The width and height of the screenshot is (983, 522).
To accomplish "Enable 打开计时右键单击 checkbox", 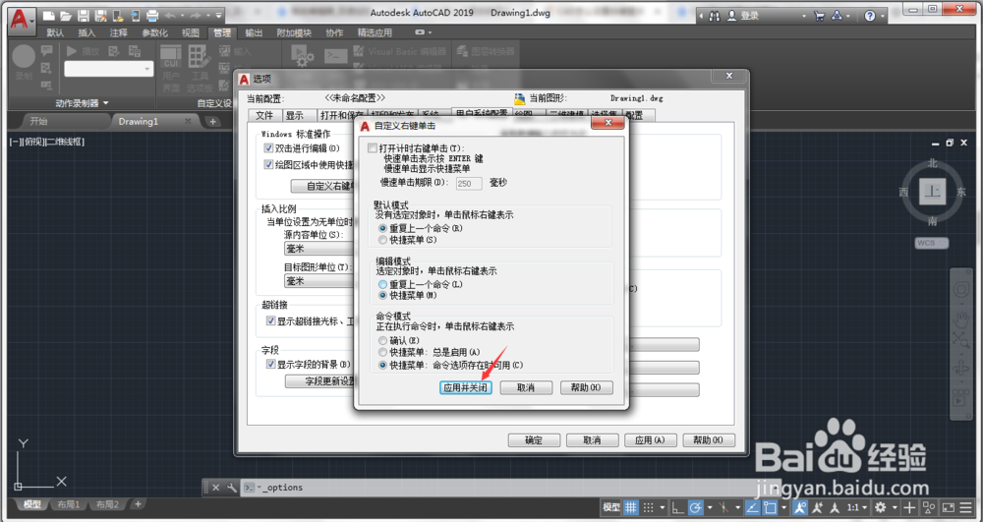I will tap(373, 148).
